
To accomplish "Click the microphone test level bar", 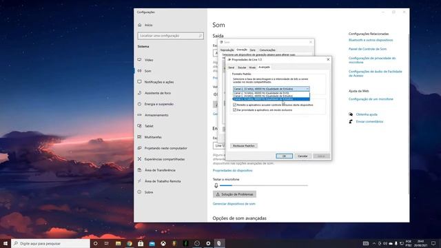I will (x=264, y=185).
